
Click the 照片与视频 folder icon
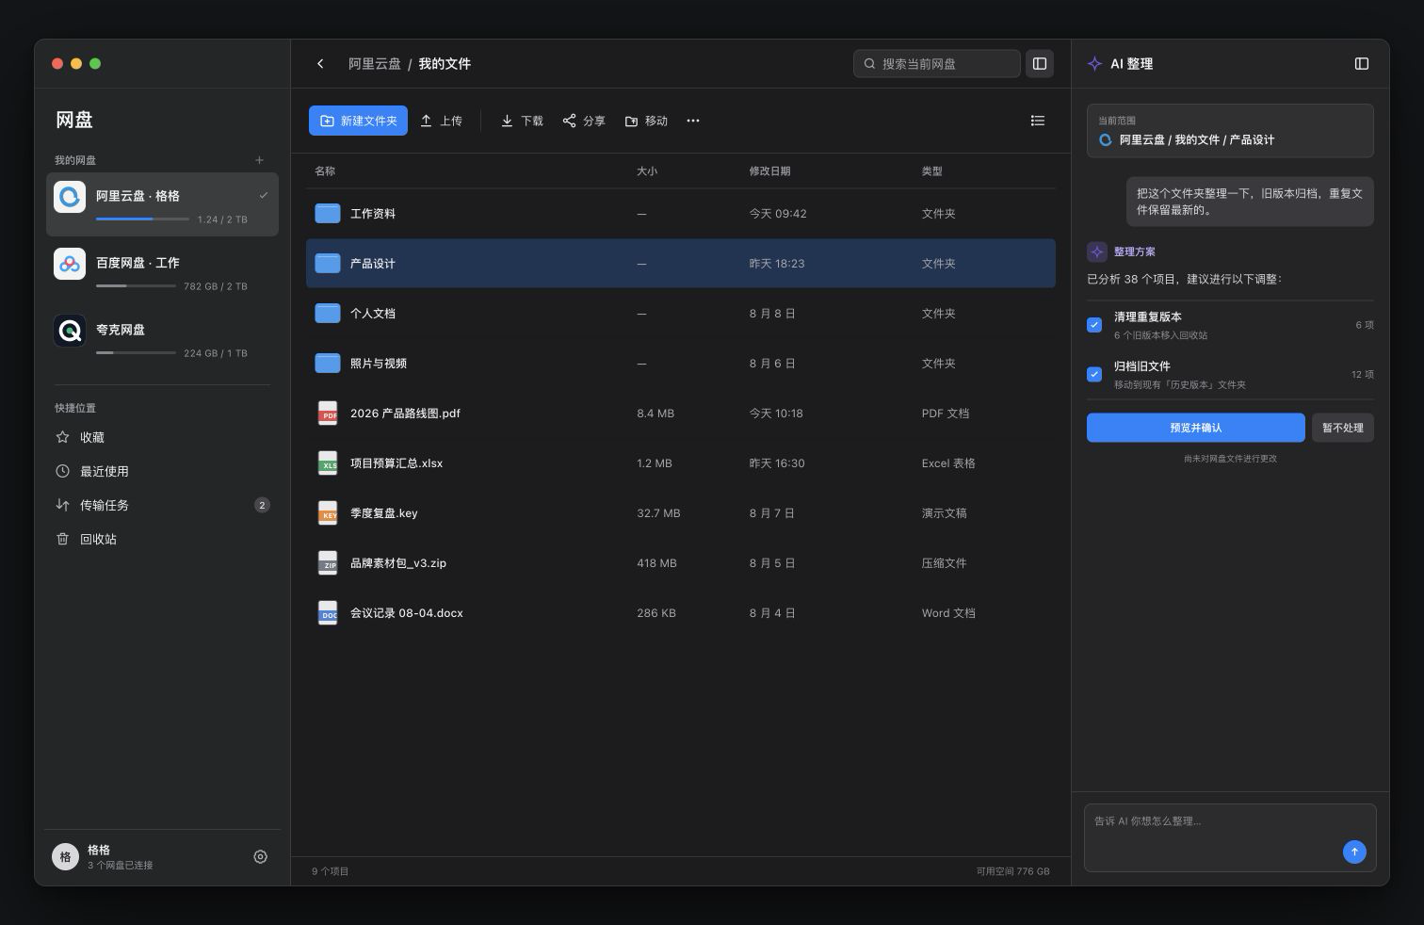point(328,364)
